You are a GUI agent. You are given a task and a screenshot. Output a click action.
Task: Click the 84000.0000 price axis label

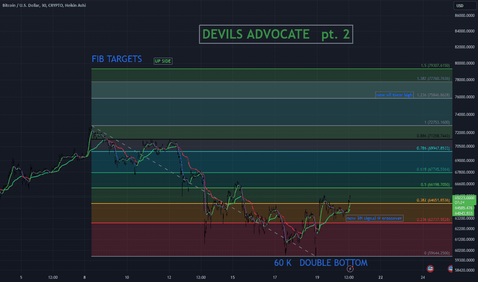(465, 31)
